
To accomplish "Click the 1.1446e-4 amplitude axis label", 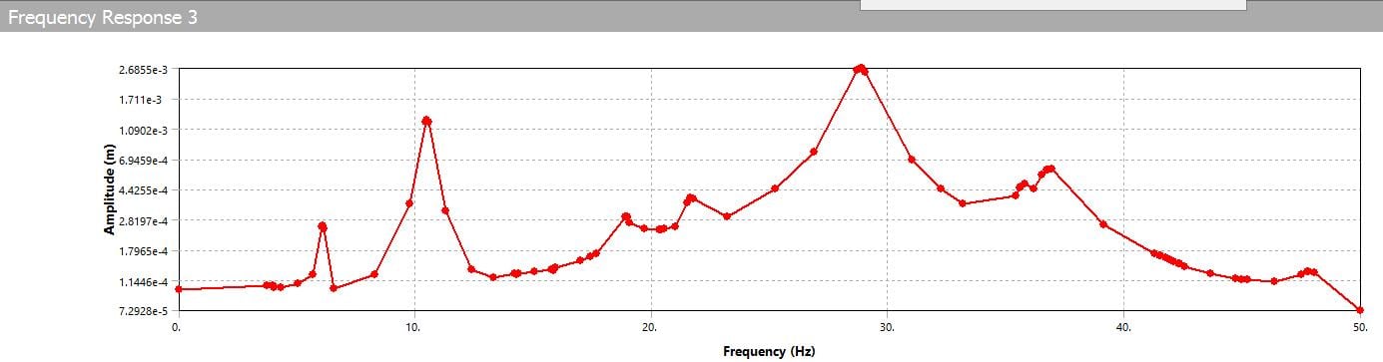I will (x=143, y=282).
